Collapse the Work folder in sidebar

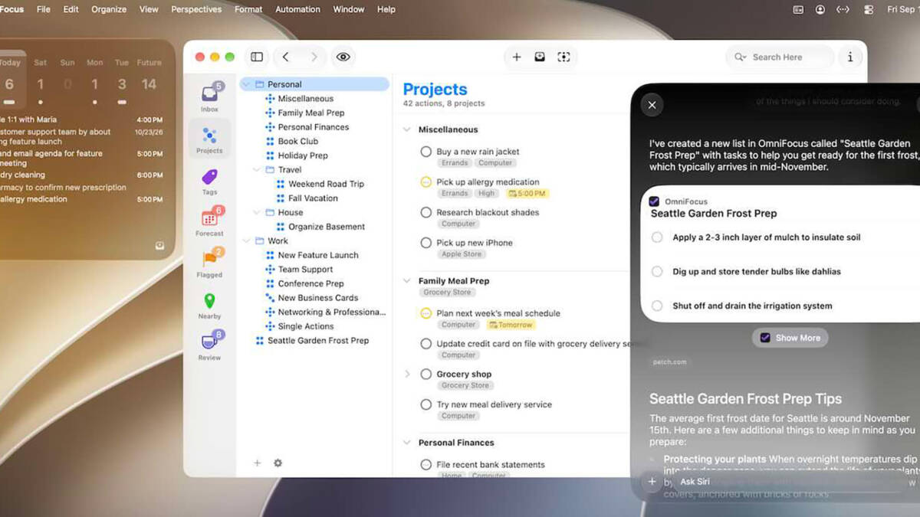pyautogui.click(x=247, y=241)
